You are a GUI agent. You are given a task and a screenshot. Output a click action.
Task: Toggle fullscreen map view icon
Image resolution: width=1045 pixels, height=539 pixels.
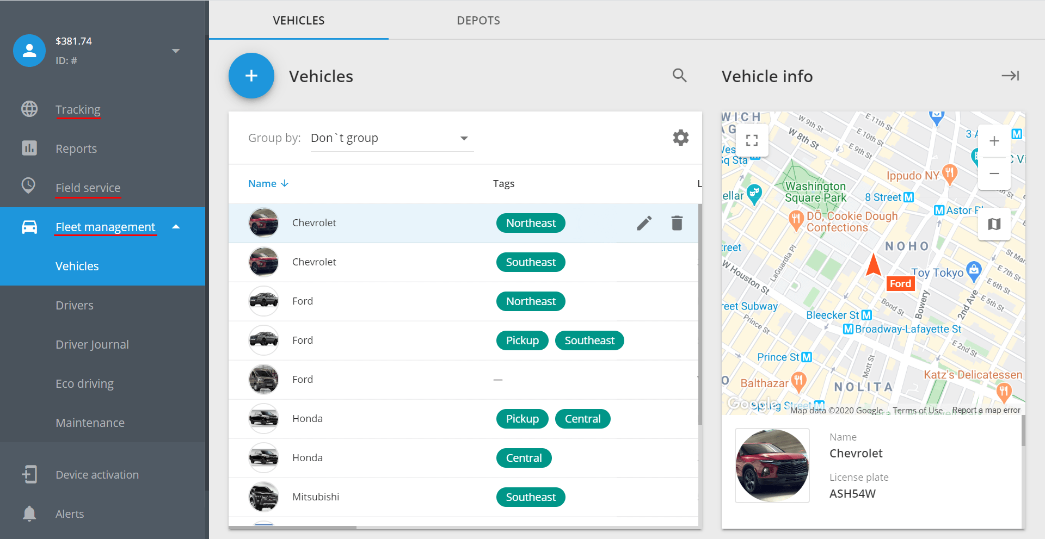pos(752,140)
